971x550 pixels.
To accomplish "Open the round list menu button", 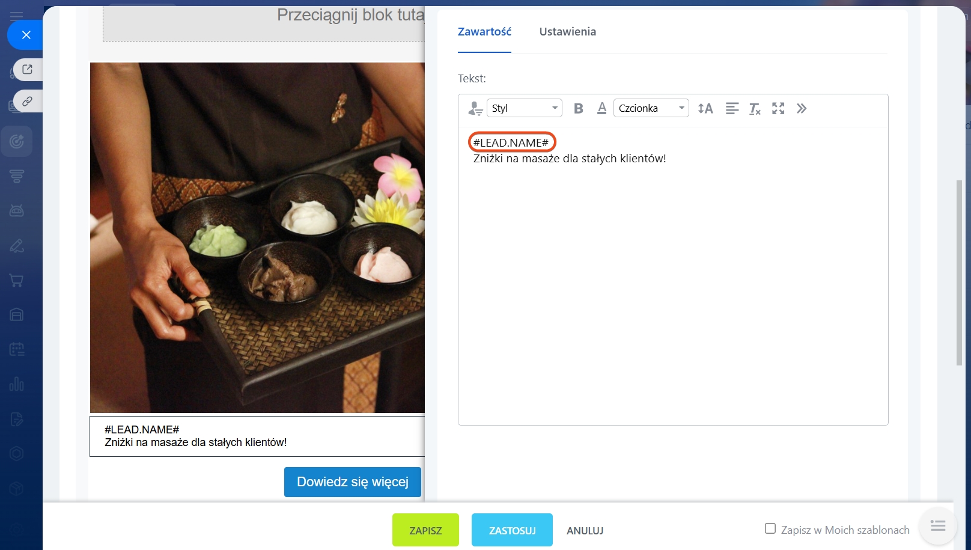I will click(938, 526).
